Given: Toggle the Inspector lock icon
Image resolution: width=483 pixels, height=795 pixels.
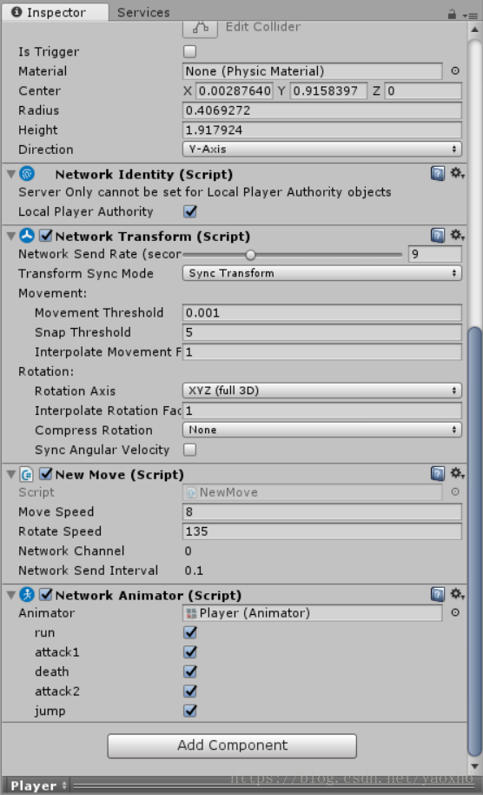Looking at the screenshot, I should pyautogui.click(x=452, y=14).
